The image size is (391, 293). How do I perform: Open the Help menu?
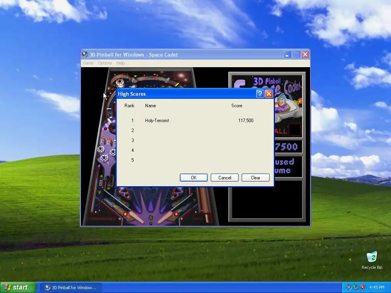click(120, 63)
